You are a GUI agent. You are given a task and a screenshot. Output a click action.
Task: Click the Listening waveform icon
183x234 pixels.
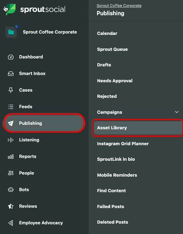[x=11, y=140]
